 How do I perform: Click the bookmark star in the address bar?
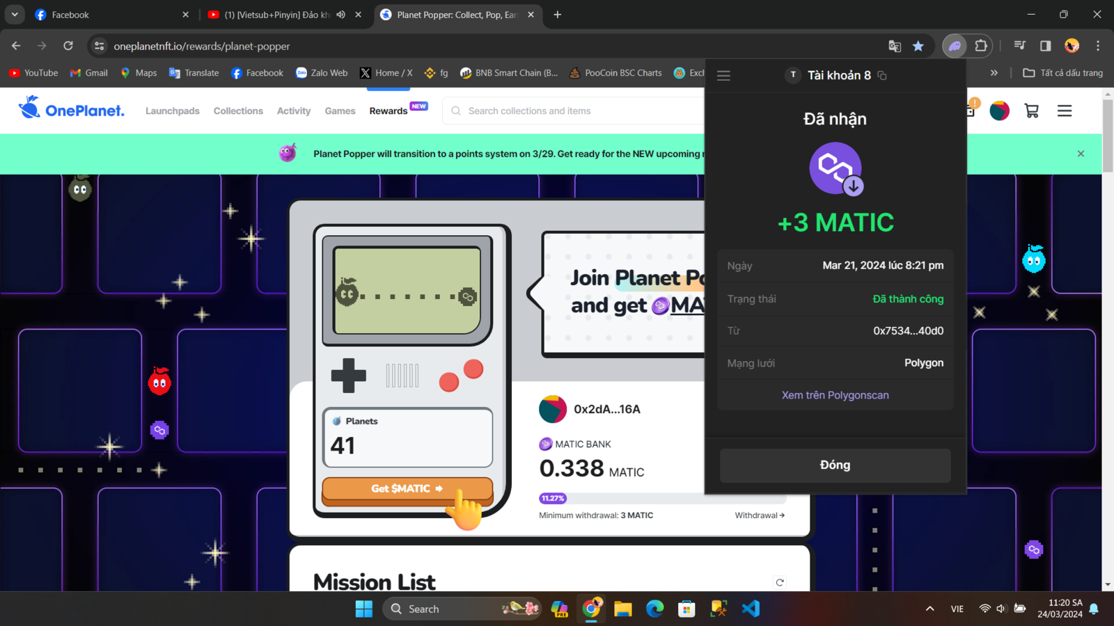918,46
